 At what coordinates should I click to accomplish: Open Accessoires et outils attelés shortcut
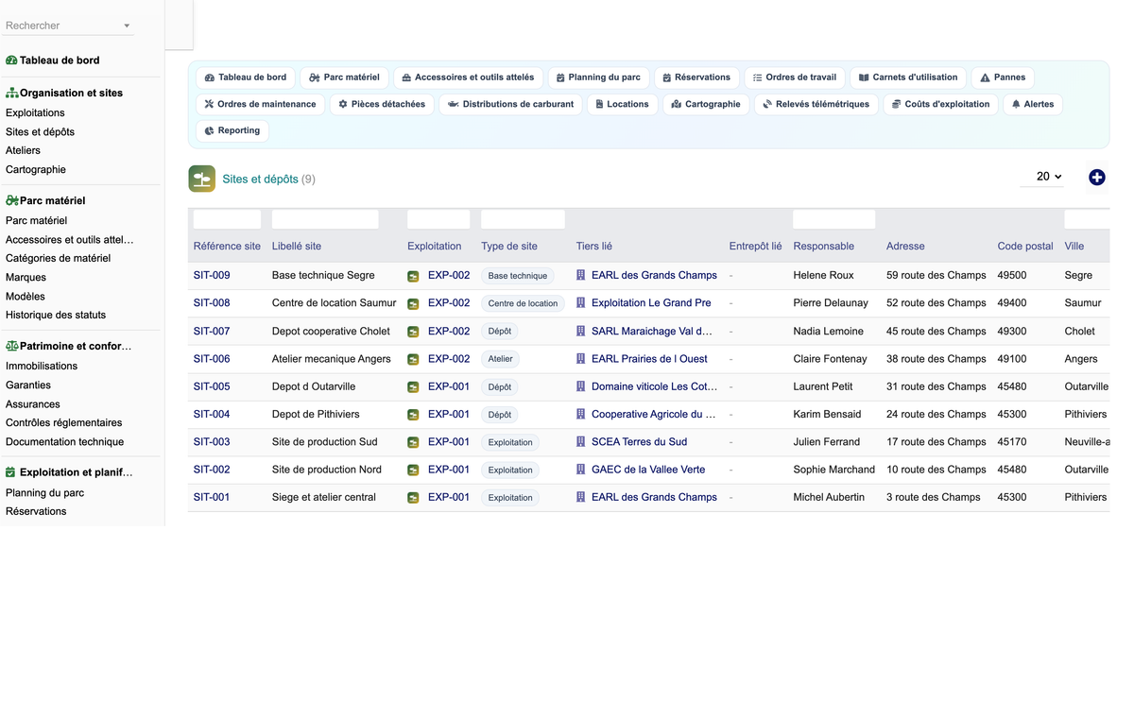(468, 77)
